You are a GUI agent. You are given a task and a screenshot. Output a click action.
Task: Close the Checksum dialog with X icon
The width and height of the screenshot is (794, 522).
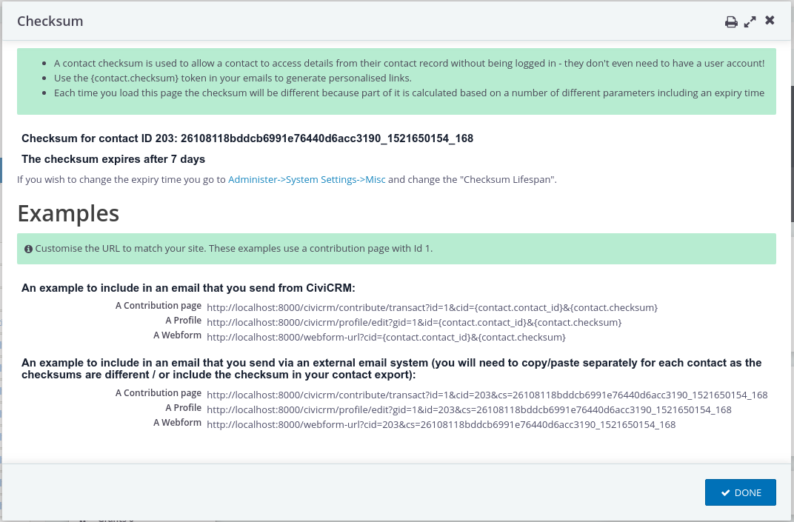(770, 20)
